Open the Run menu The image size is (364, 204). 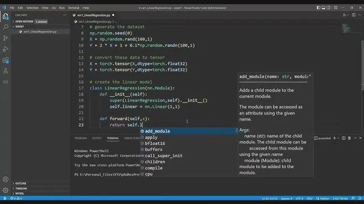click(62, 8)
